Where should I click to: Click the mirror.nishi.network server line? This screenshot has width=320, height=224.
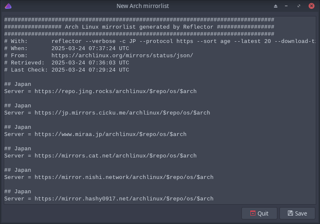[109, 177]
